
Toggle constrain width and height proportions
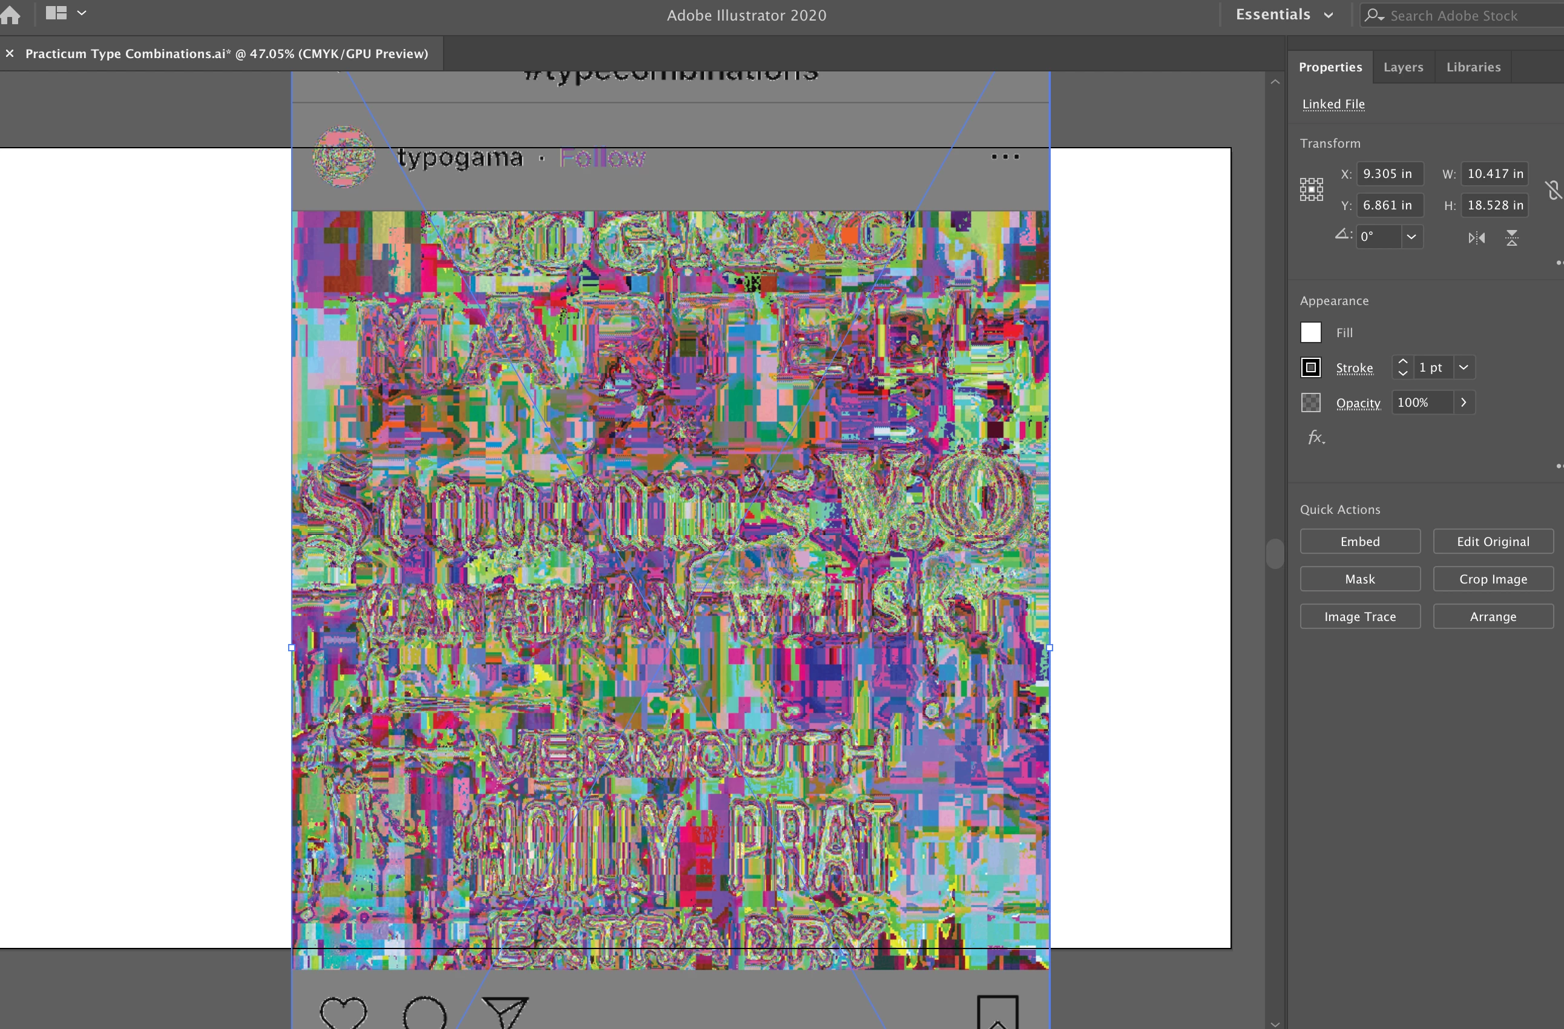pyautogui.click(x=1553, y=190)
